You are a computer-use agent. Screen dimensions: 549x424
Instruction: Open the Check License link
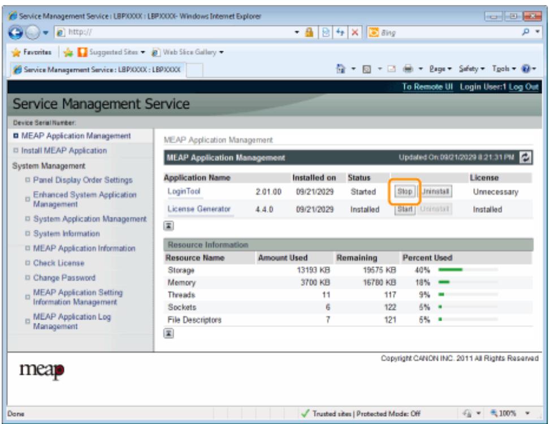coord(58,263)
